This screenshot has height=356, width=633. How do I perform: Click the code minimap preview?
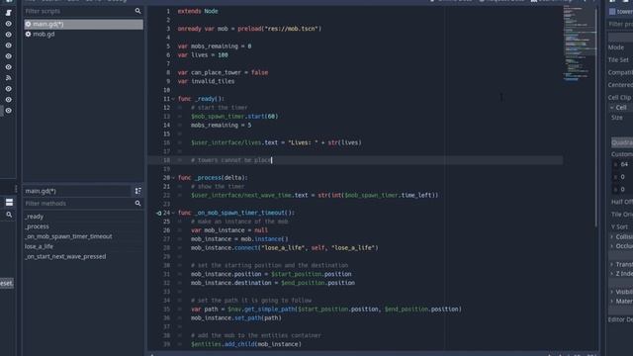point(579,43)
